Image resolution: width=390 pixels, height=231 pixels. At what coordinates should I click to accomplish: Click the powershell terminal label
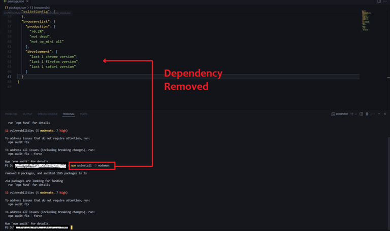(x=341, y=114)
